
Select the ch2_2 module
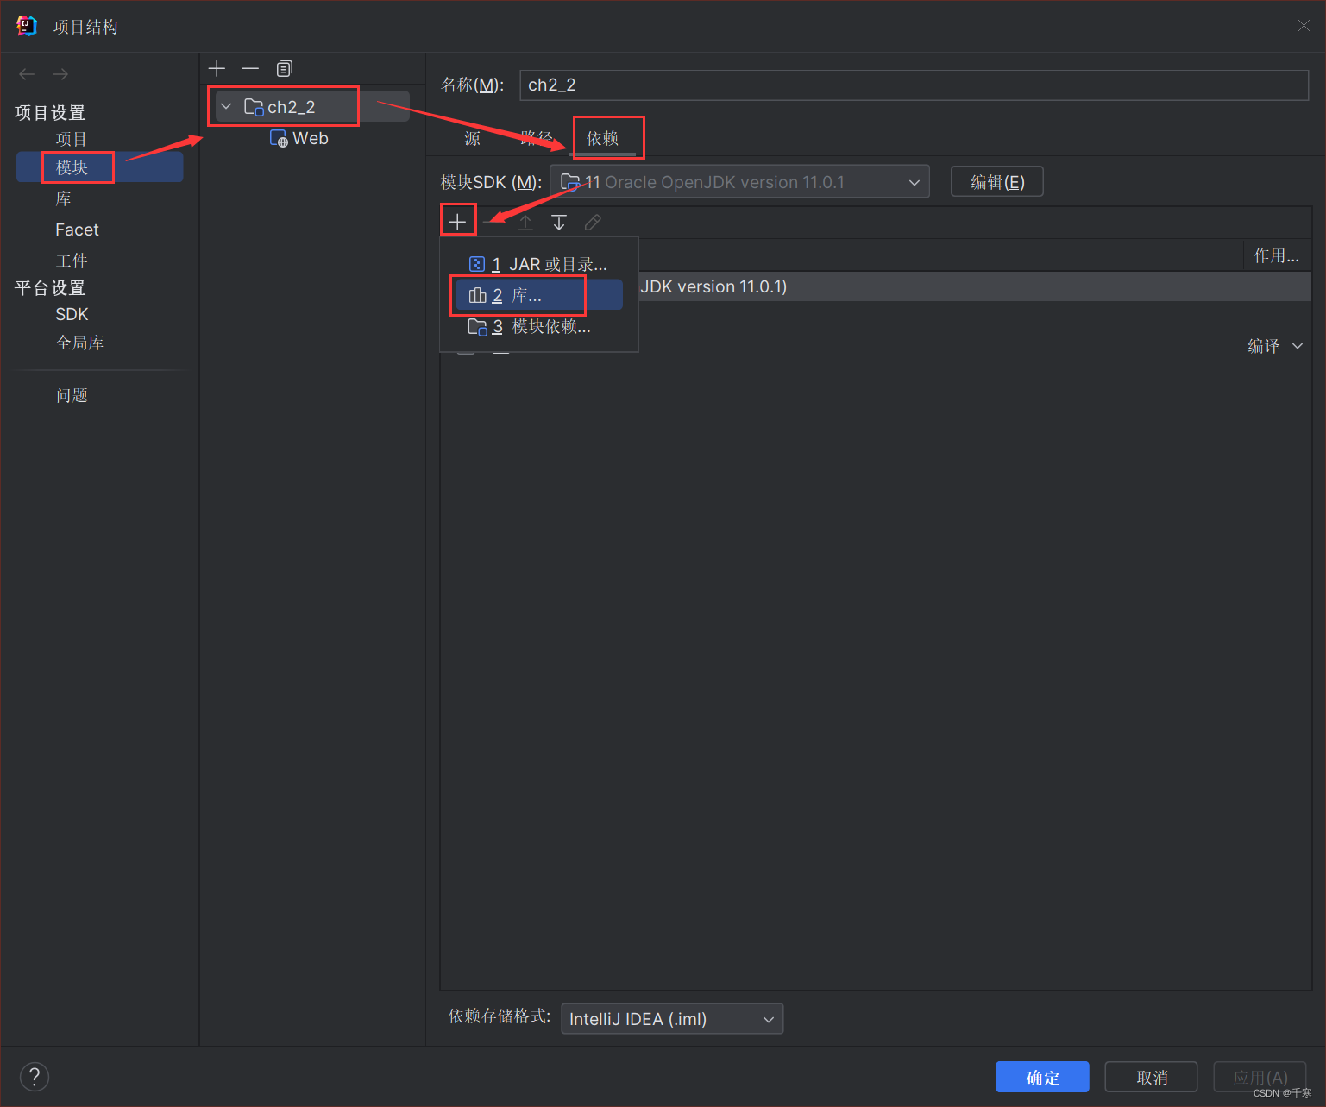click(x=291, y=107)
